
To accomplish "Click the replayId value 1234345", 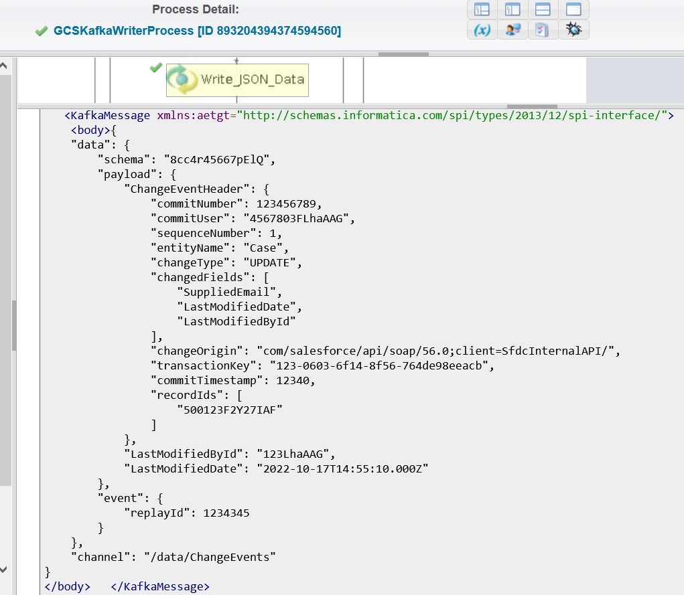I will click(226, 513).
